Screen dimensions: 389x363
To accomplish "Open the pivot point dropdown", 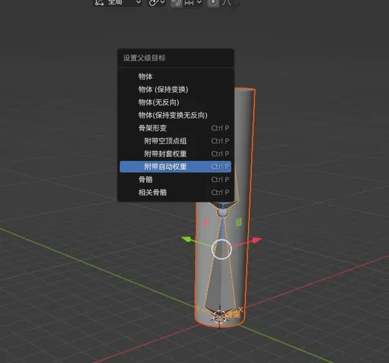I will pyautogui.click(x=157, y=3).
